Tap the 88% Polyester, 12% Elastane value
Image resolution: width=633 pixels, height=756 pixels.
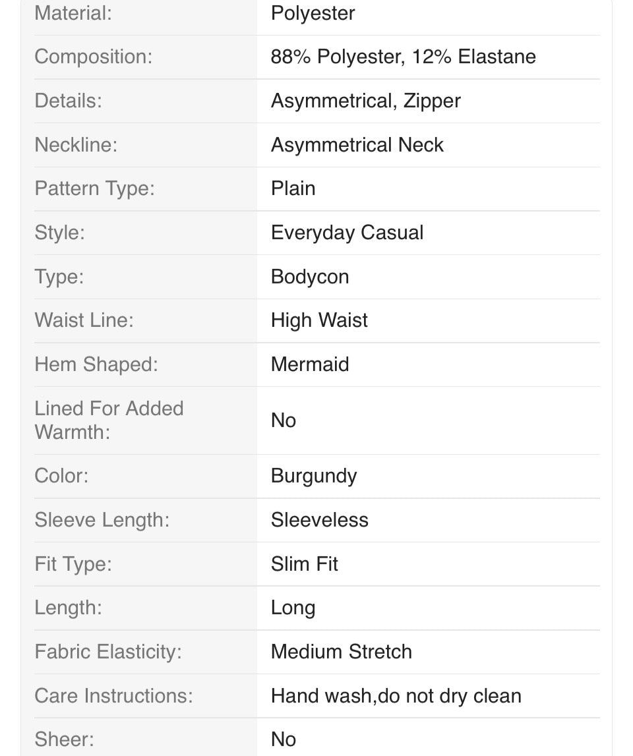404,57
